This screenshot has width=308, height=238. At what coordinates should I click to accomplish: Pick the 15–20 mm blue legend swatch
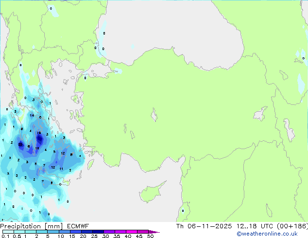pyautogui.click(x=75, y=232)
